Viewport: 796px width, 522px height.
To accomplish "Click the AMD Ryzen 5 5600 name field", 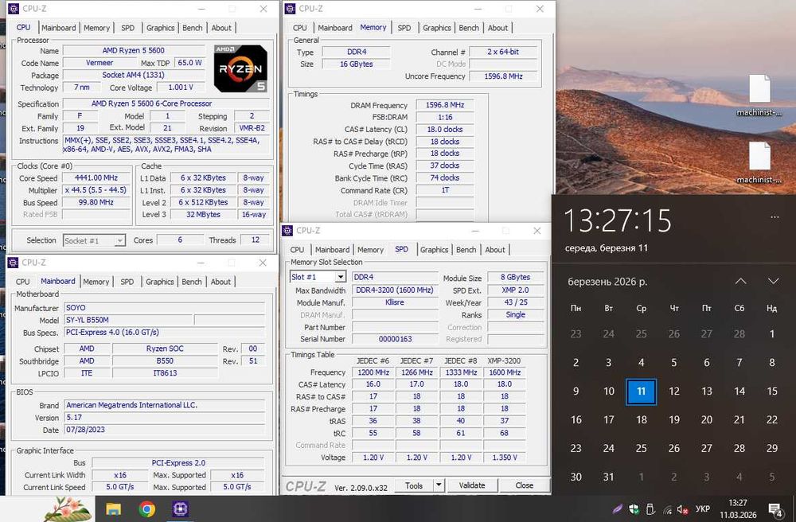I will 134,50.
